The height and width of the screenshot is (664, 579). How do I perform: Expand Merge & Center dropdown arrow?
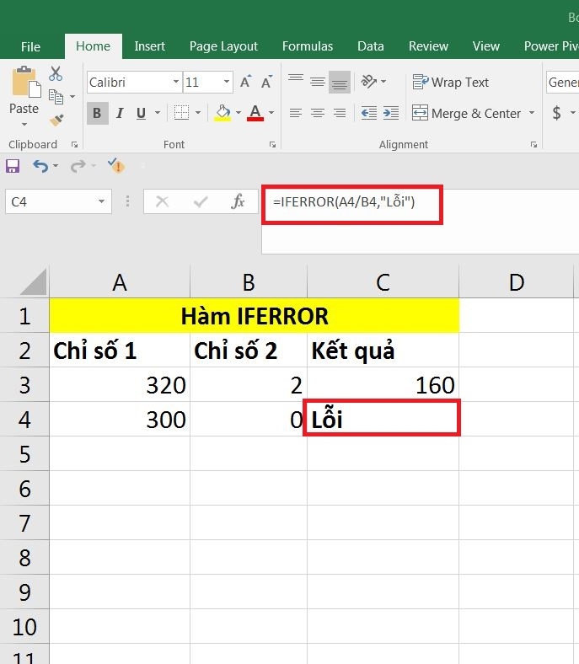pos(532,113)
